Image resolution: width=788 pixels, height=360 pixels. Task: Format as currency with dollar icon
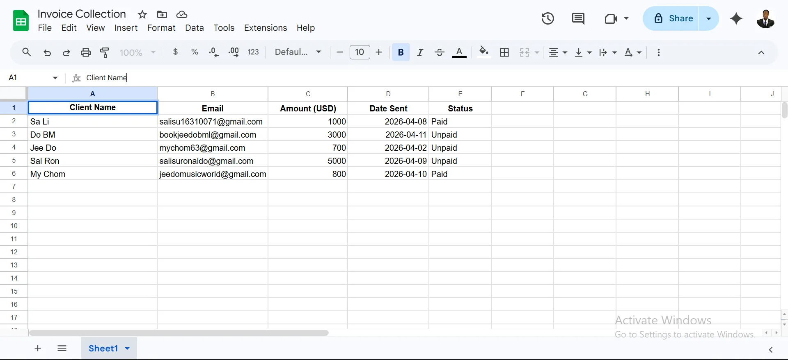[176, 52]
